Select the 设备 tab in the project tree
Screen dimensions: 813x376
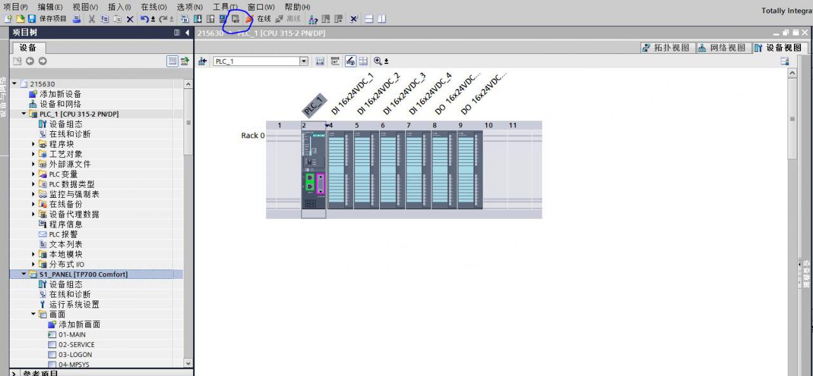pyautogui.click(x=28, y=48)
